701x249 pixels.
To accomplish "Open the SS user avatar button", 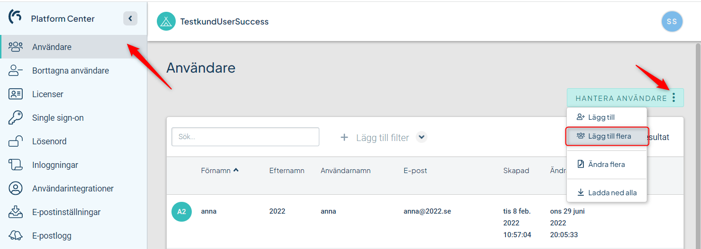I will [x=672, y=22].
